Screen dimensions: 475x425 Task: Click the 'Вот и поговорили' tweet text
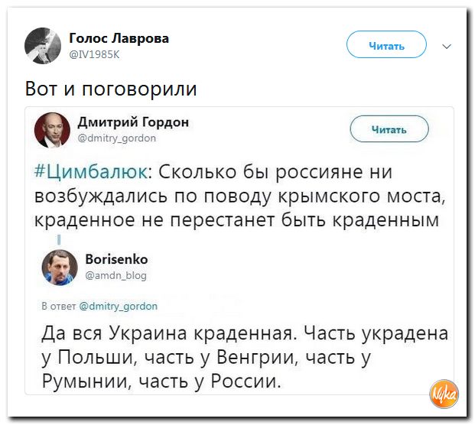111,89
